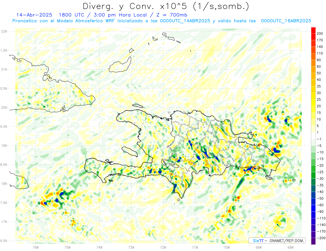Click the "68W" longitude label
This screenshot has width=326, height=251.
[x=290, y=247]
